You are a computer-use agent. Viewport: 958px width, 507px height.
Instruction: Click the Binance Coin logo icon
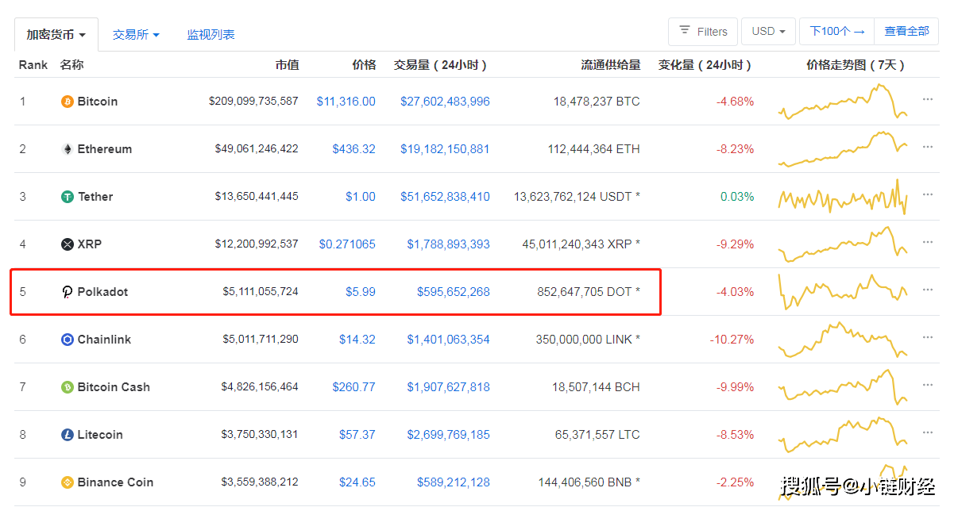(x=68, y=482)
